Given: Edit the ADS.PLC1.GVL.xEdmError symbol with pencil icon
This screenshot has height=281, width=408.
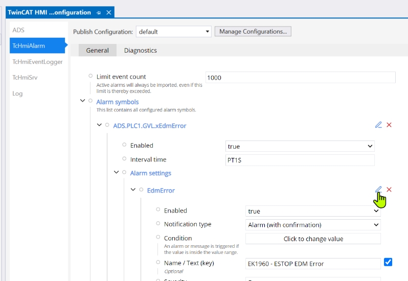Looking at the screenshot, I should tap(378, 125).
